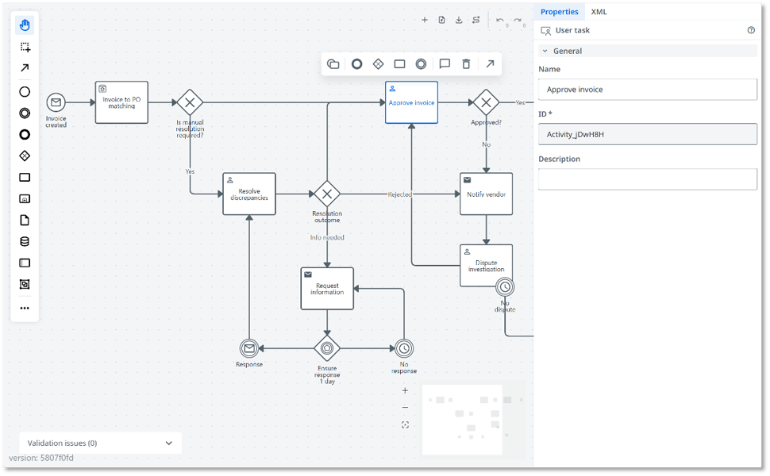Select the Approve invoice task
The width and height of the screenshot is (770, 476).
(x=411, y=102)
